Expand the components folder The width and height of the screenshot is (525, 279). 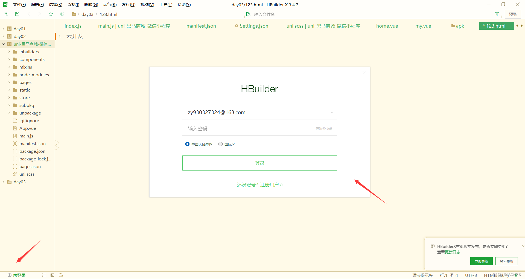pos(9,59)
